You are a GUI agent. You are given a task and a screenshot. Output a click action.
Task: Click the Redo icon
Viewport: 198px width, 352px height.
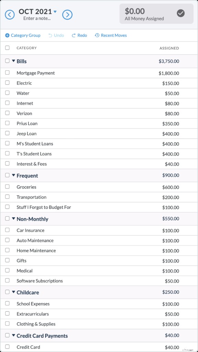pyautogui.click(x=73, y=35)
